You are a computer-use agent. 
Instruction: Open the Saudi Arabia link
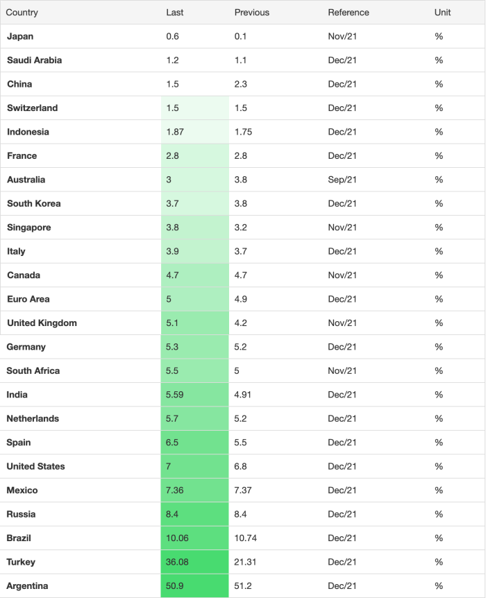tap(34, 60)
